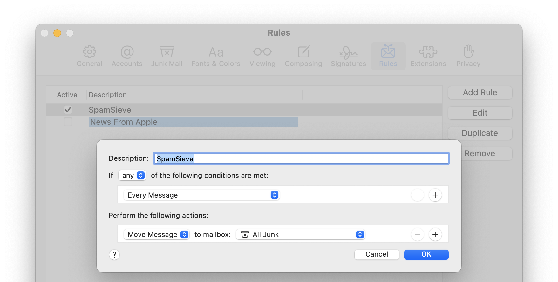Open the Fonts & Colors pane
Image resolution: width=558 pixels, height=282 pixels.
tap(216, 56)
